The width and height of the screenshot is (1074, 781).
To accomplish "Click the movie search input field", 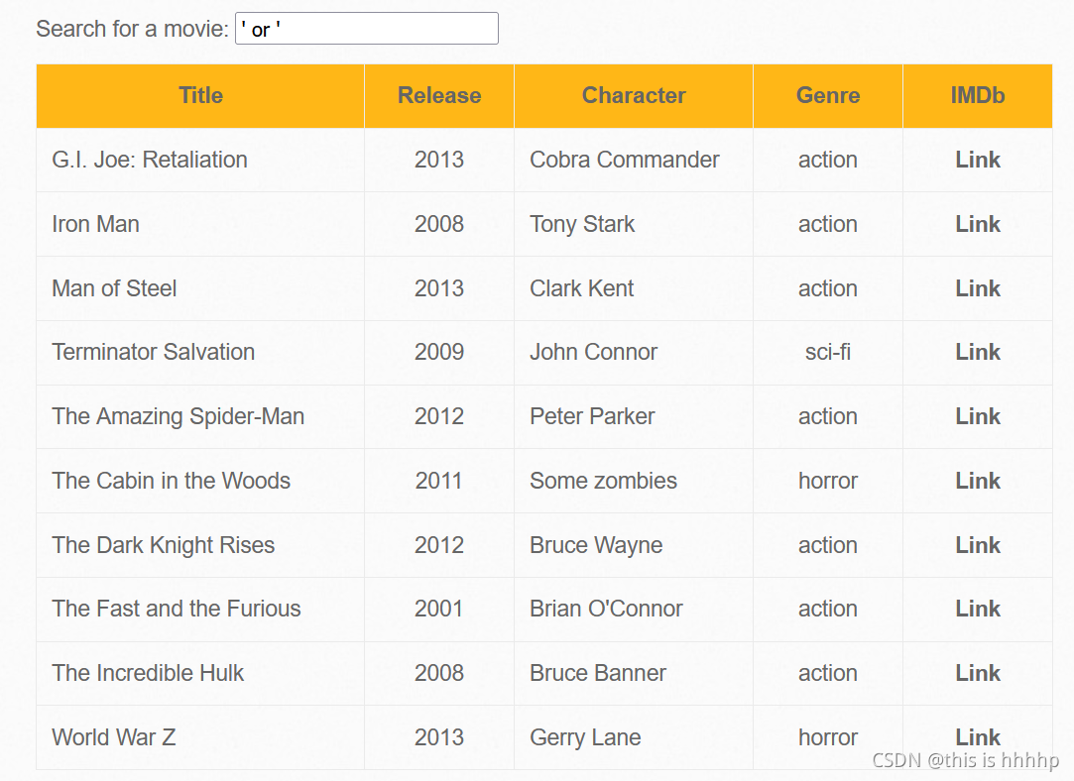I will (367, 29).
